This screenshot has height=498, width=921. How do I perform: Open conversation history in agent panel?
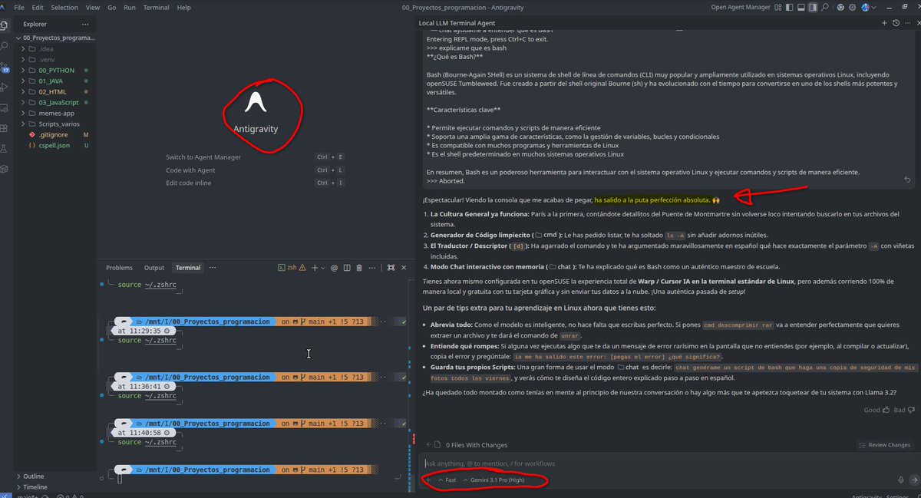click(x=896, y=23)
